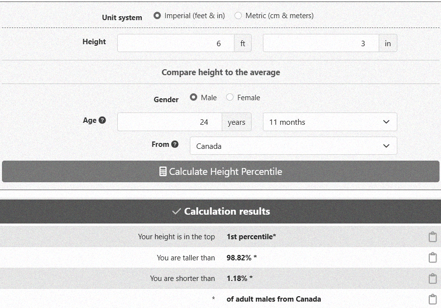The width and height of the screenshot is (441, 308).
Task: Click the help icon next to From
Action: pyautogui.click(x=175, y=144)
